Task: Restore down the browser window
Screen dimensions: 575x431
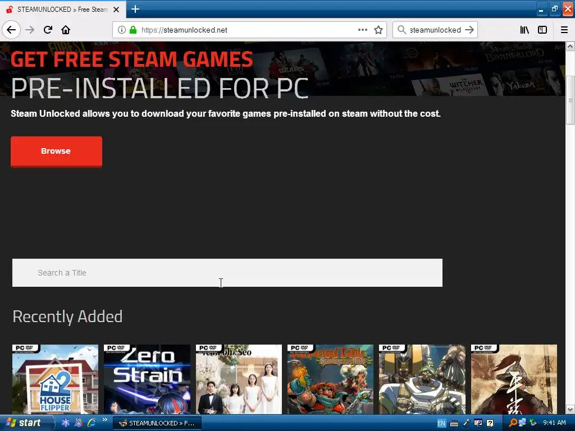Action: click(554, 9)
